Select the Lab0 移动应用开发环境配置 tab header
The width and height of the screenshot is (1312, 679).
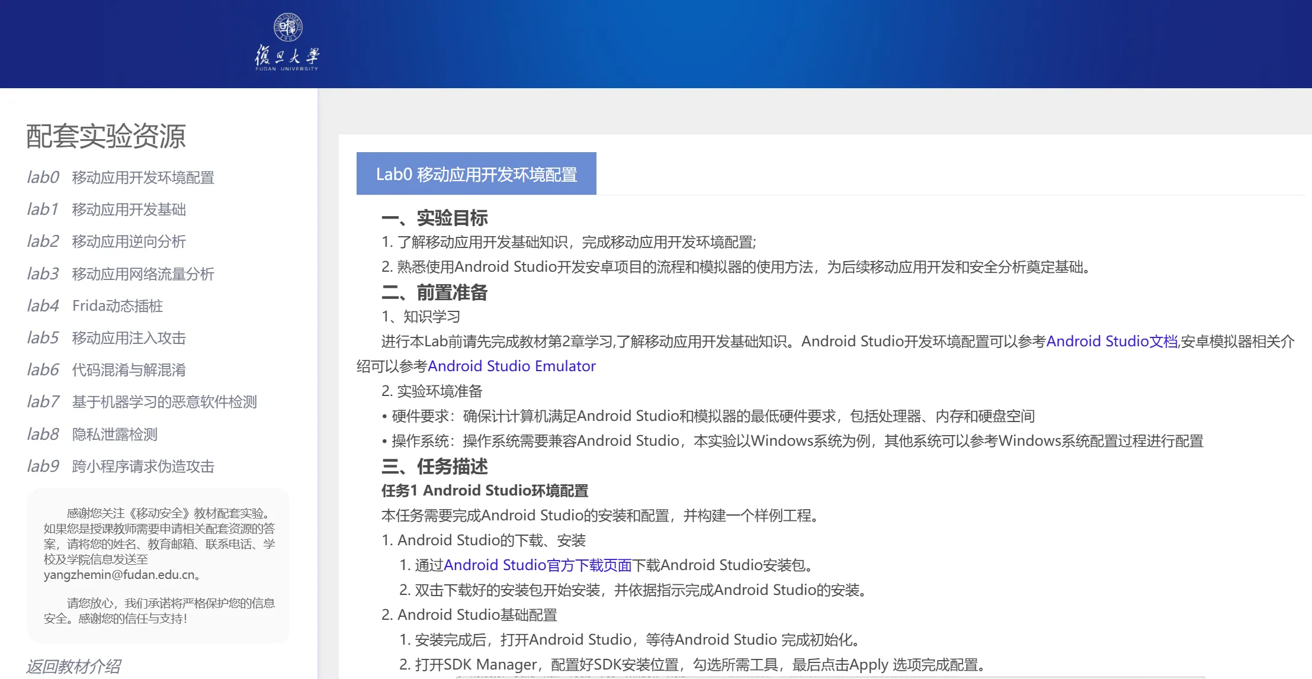pos(476,173)
